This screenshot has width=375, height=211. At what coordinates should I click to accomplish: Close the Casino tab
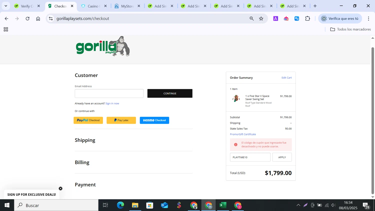click(105, 6)
